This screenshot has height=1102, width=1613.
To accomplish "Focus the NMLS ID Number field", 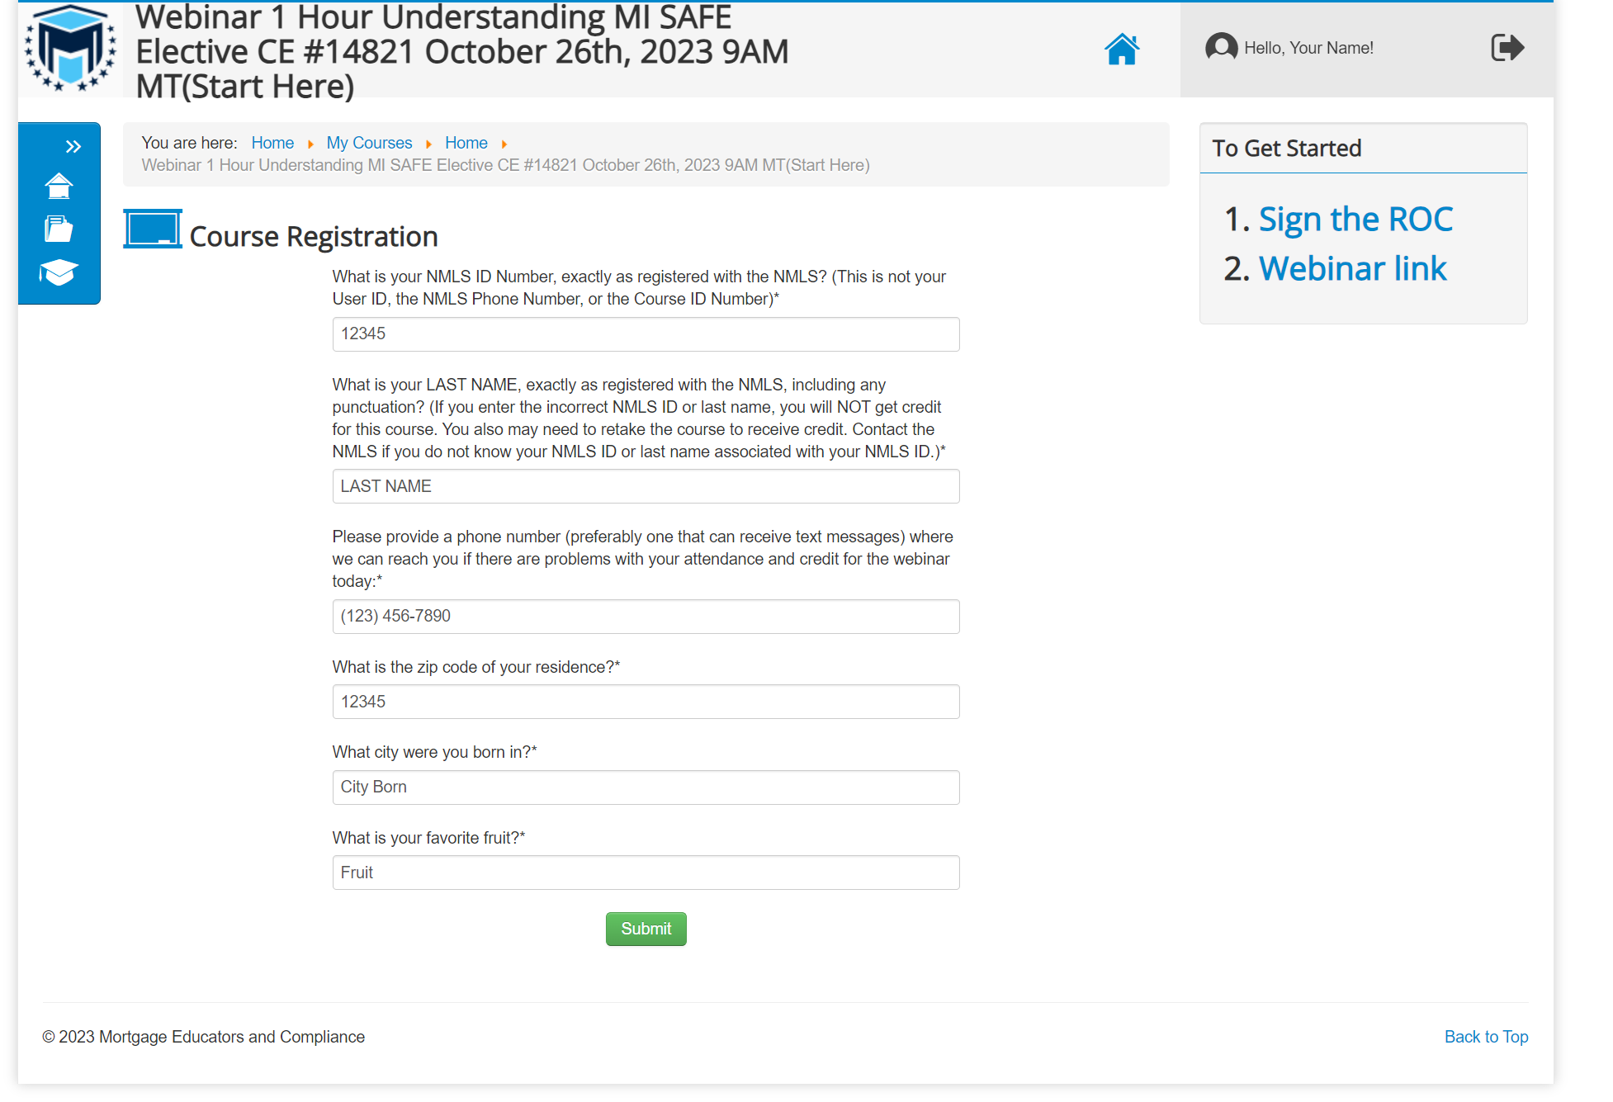I will (x=646, y=334).
